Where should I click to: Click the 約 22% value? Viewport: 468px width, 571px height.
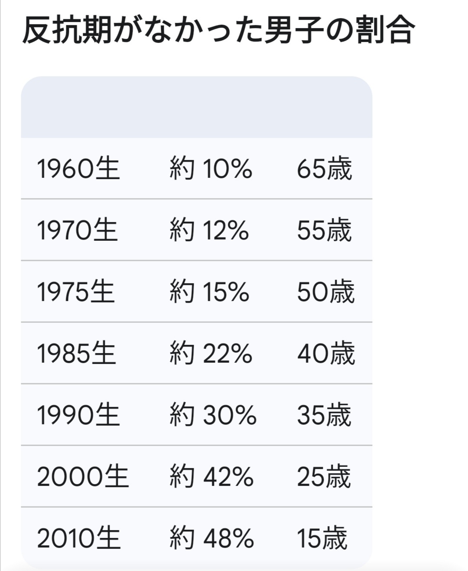(211, 353)
